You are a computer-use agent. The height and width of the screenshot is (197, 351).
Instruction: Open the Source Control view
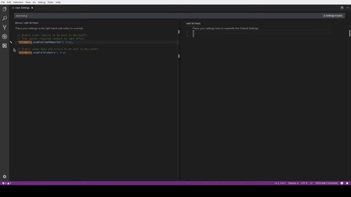(4, 27)
